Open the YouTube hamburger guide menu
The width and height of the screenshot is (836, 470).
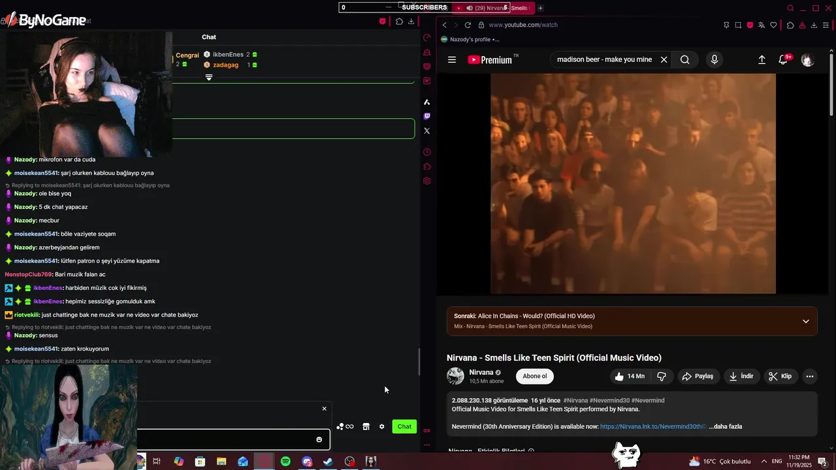452,59
